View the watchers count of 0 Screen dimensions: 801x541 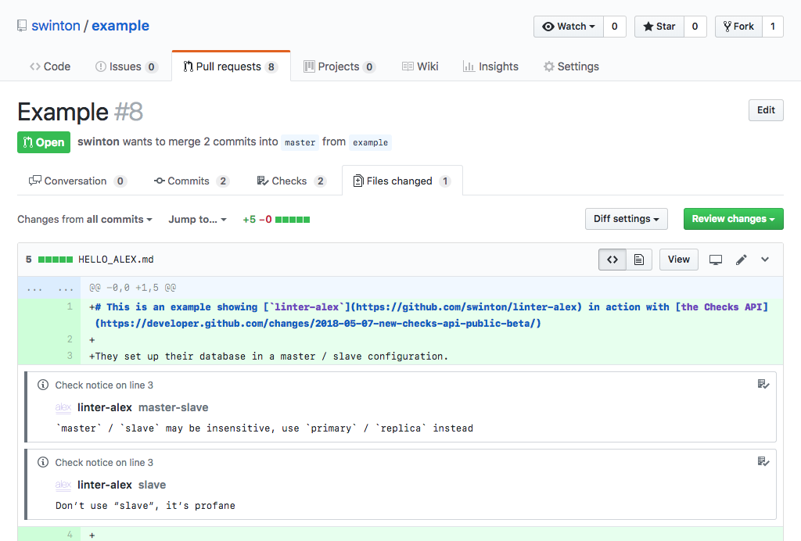[x=615, y=27]
